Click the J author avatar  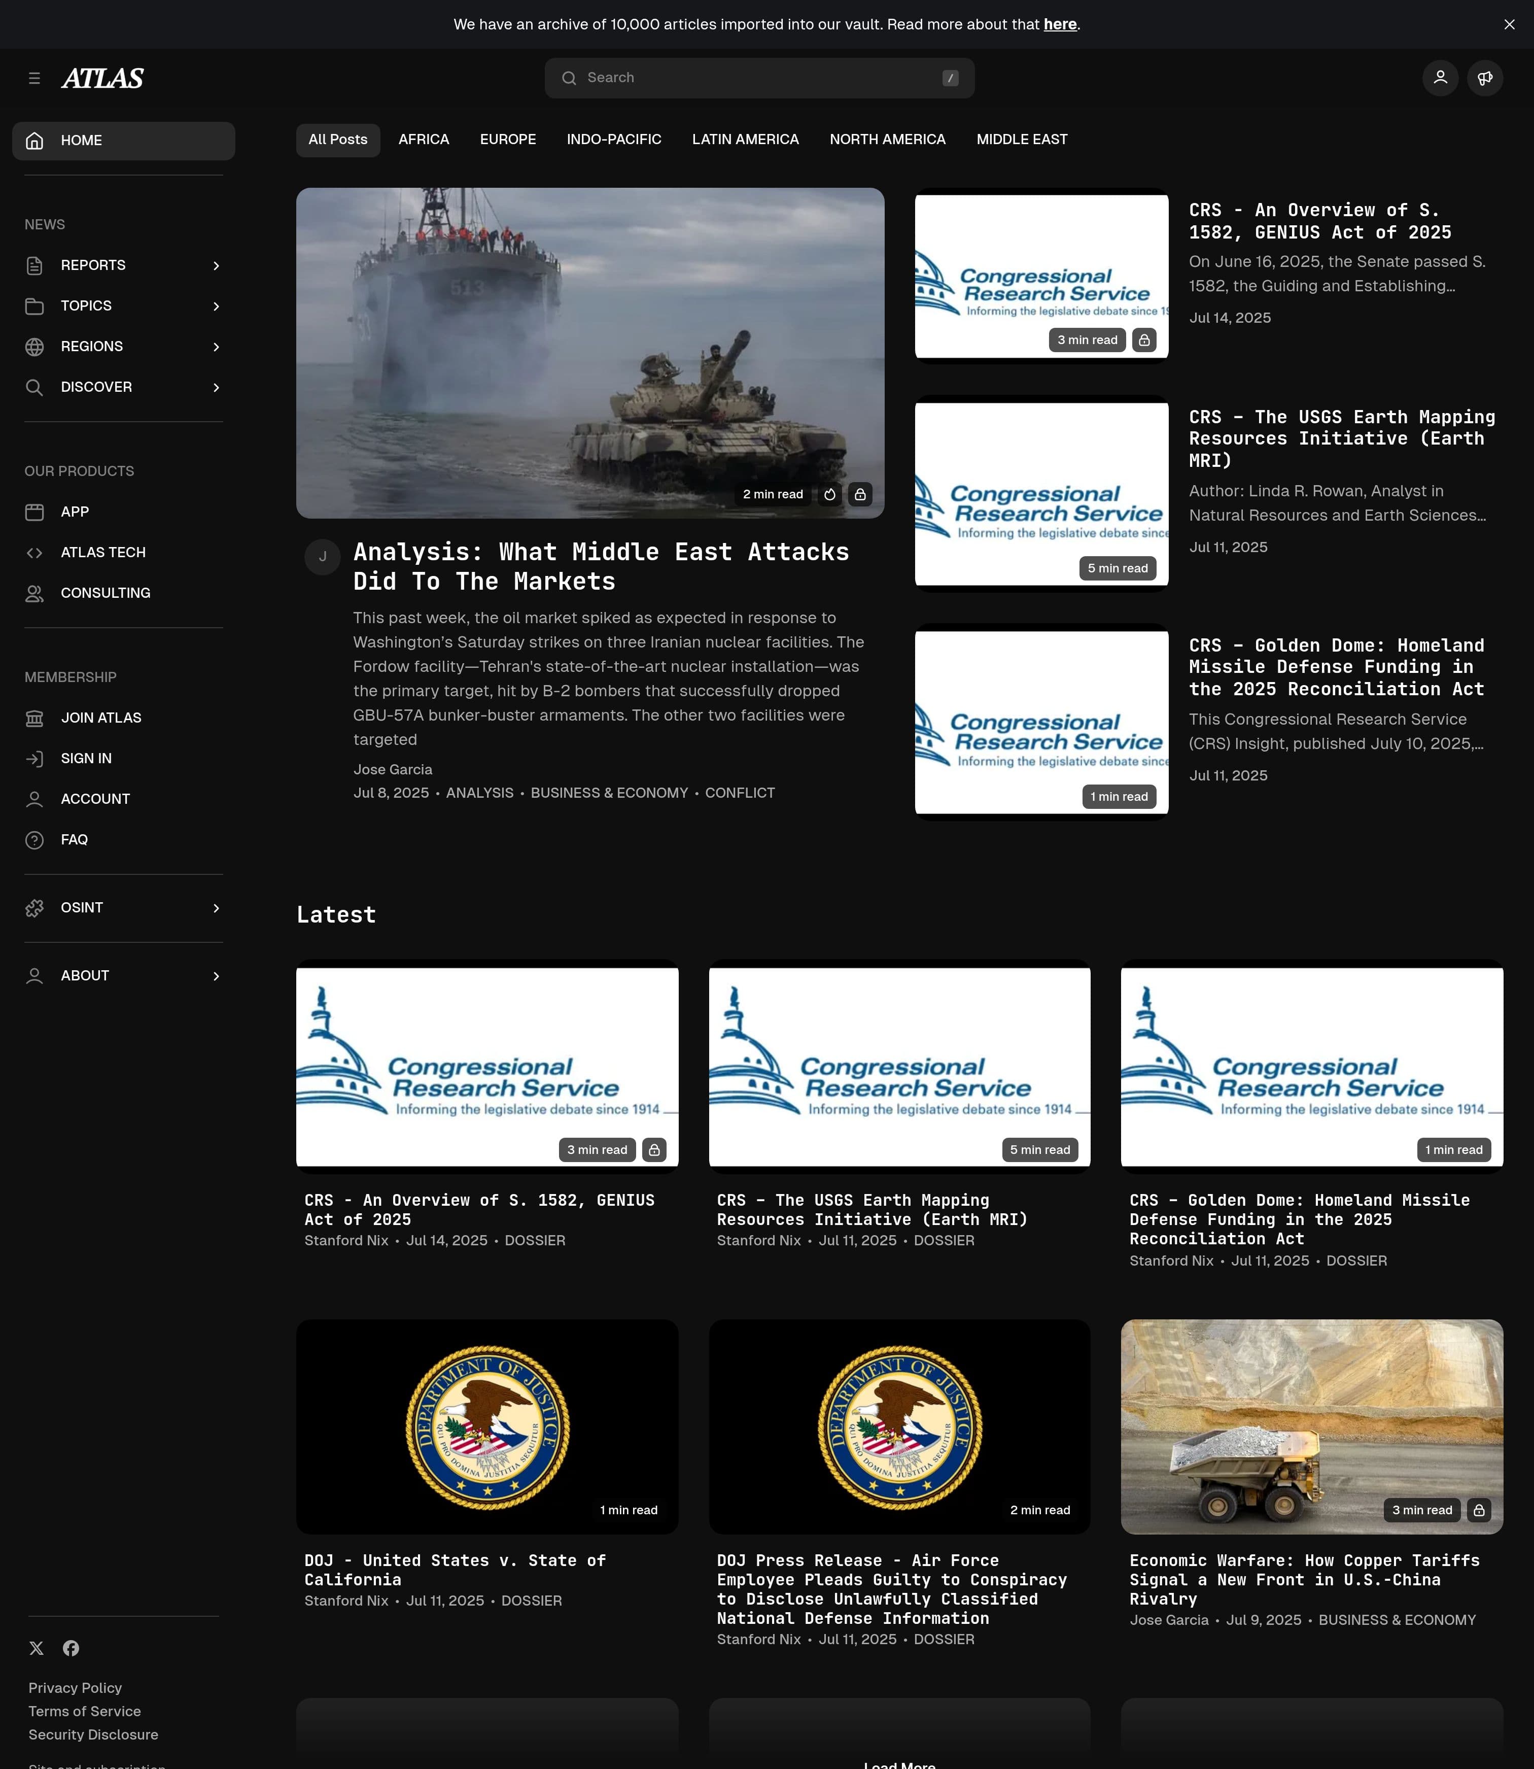click(323, 557)
